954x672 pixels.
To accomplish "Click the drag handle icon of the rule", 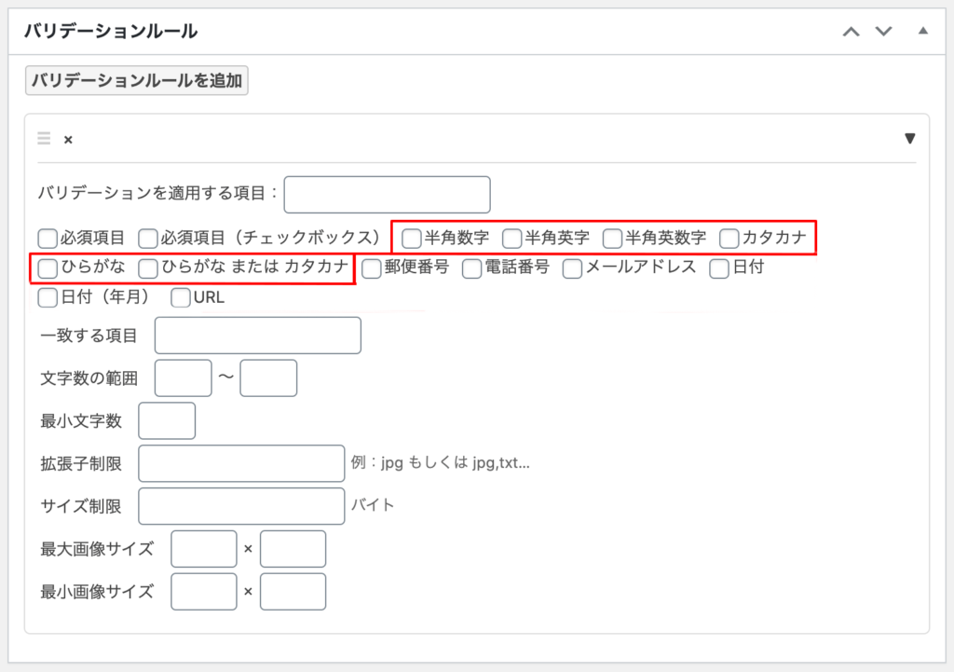I will pyautogui.click(x=44, y=138).
